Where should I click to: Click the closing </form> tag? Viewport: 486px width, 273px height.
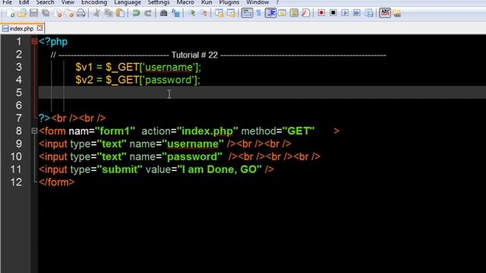(57, 182)
